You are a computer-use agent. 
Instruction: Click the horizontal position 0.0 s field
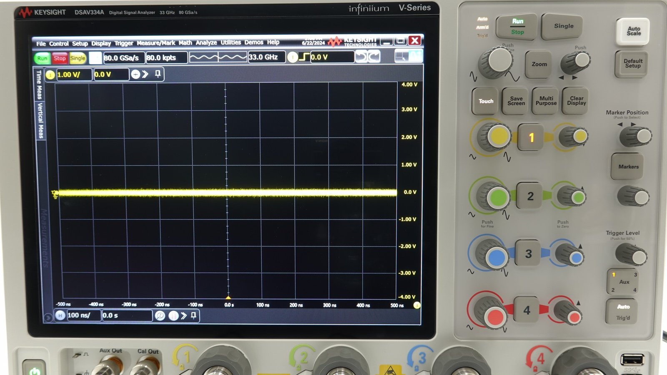[x=127, y=315]
